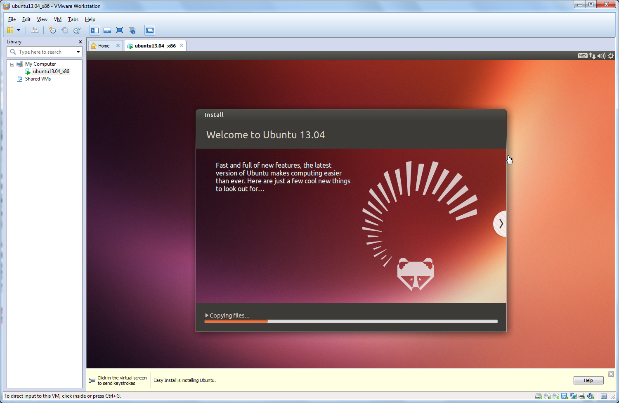Open the Ubuntu system power menu
This screenshot has height=403, width=619.
[x=611, y=56]
